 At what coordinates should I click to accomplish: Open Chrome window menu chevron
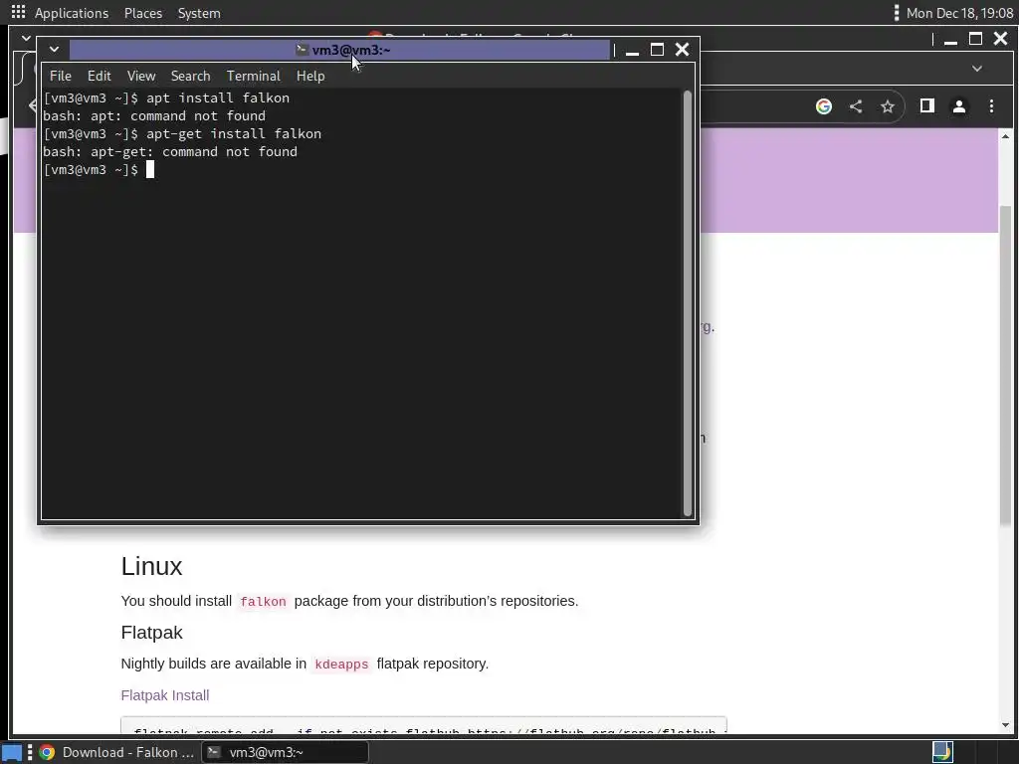pyautogui.click(x=26, y=39)
